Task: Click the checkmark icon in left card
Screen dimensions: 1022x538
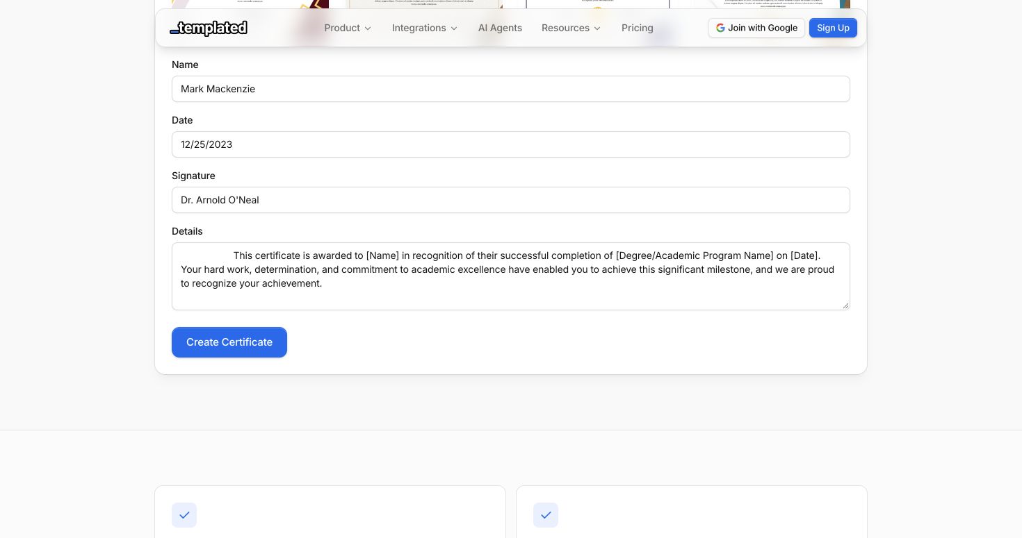Action: [184, 515]
